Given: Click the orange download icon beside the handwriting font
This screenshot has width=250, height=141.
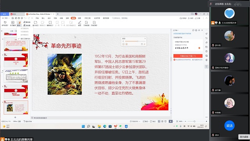Looking at the screenshot, I should [199, 48].
